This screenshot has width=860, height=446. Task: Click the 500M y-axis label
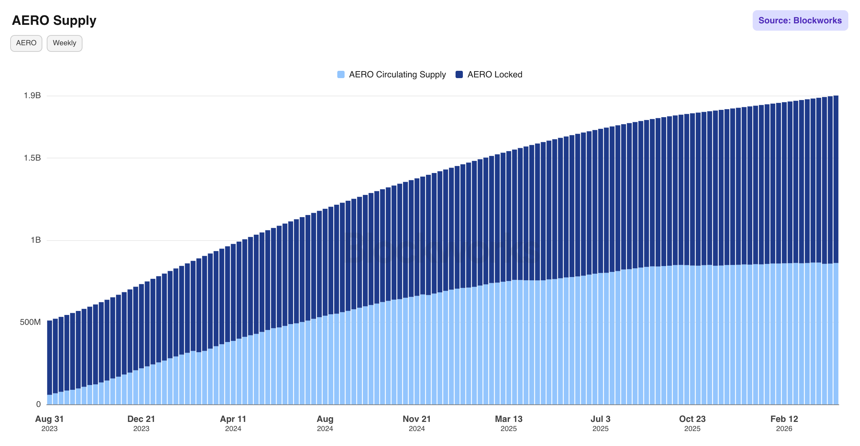(30, 322)
